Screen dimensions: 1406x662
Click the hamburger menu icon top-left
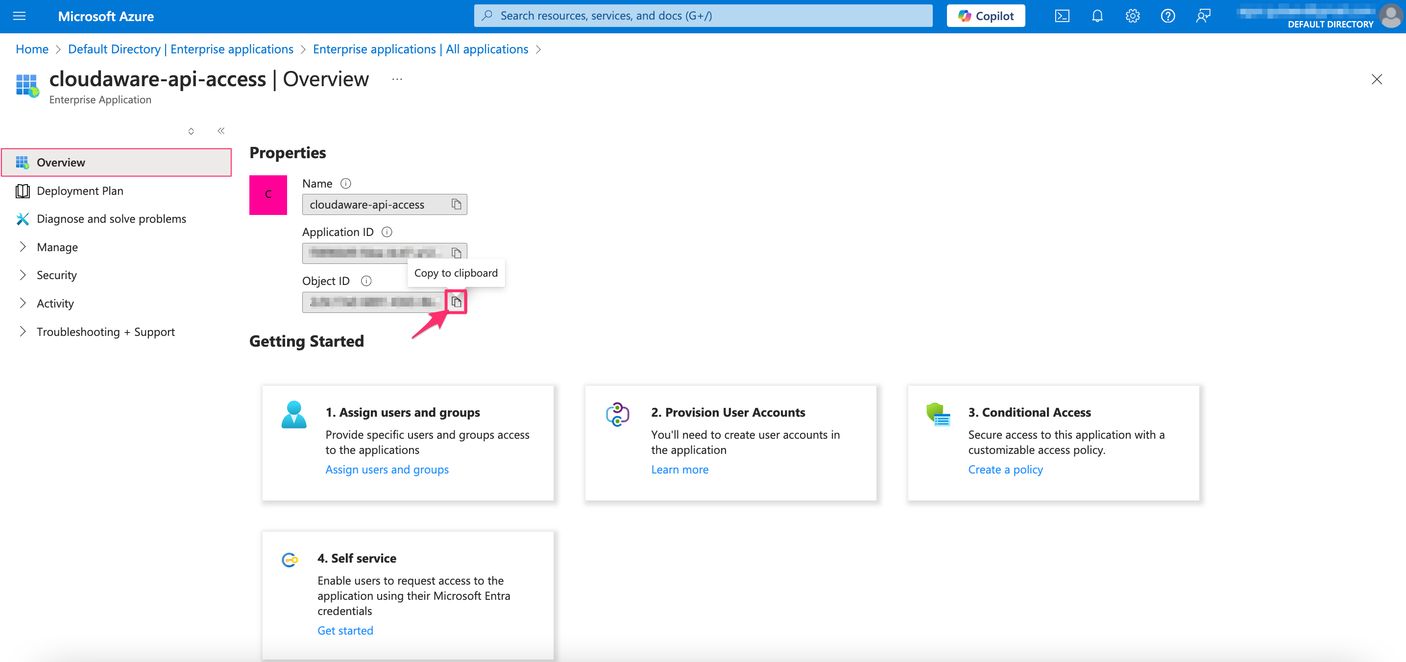[x=20, y=16]
